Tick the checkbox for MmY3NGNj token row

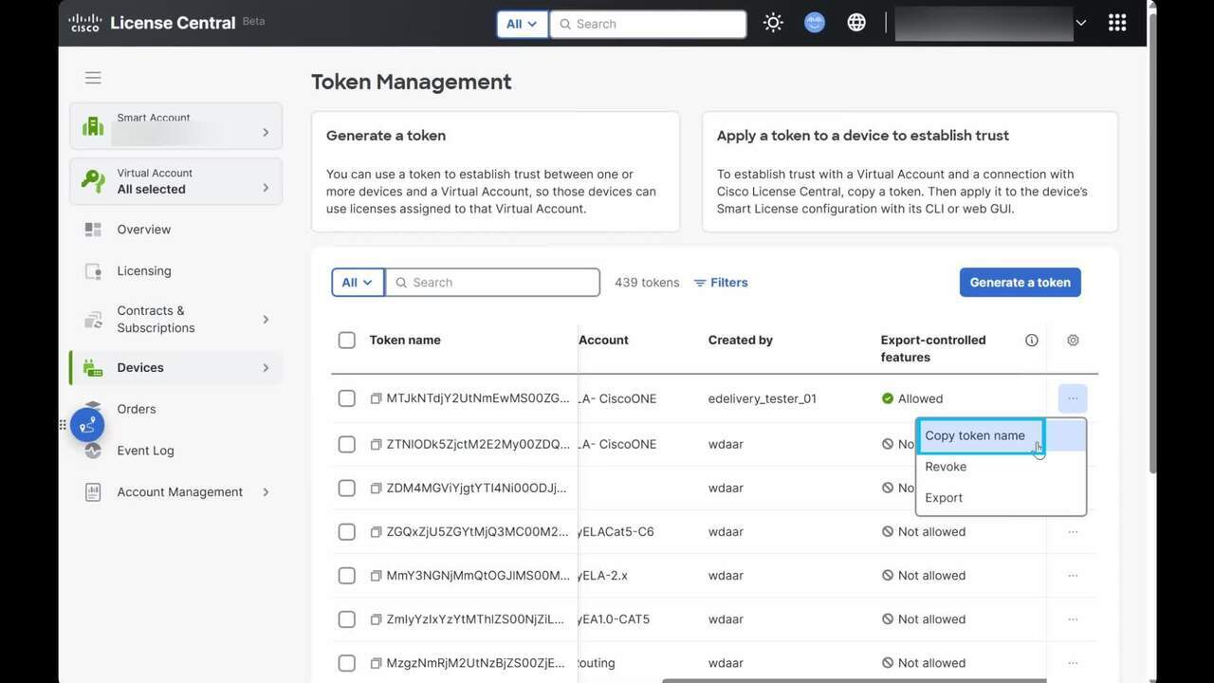(347, 576)
